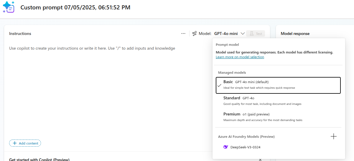Viewport: 354px width, 161px height.
Task: Open the Learn more on model selection link
Action: coord(240,57)
